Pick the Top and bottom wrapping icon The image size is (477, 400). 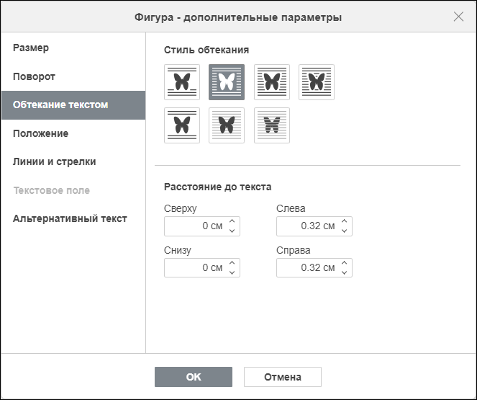point(182,125)
